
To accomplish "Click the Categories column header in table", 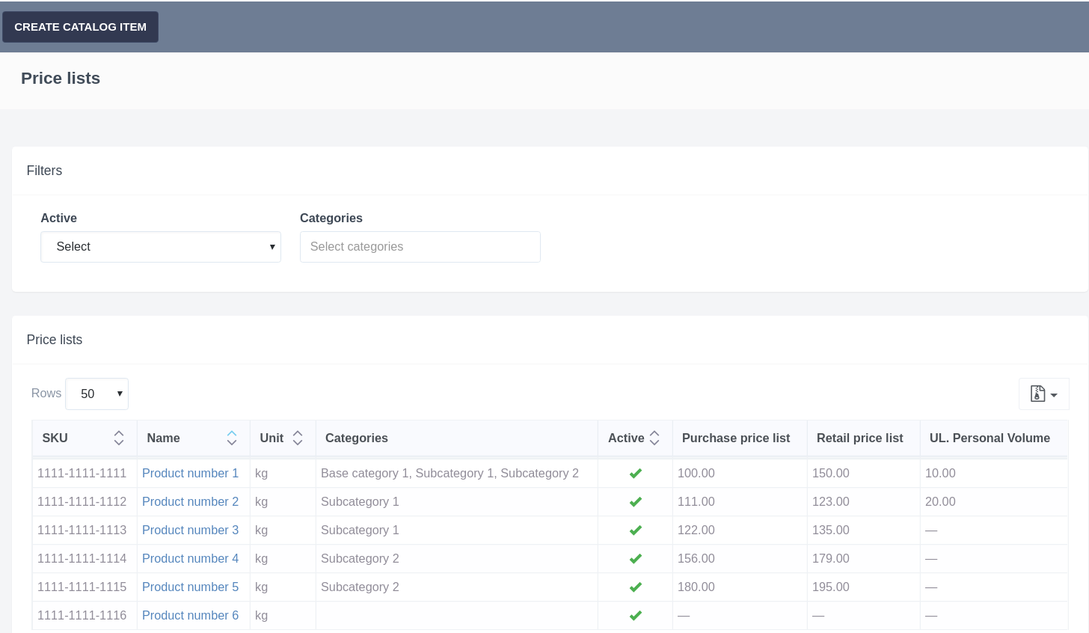I will pyautogui.click(x=357, y=438).
